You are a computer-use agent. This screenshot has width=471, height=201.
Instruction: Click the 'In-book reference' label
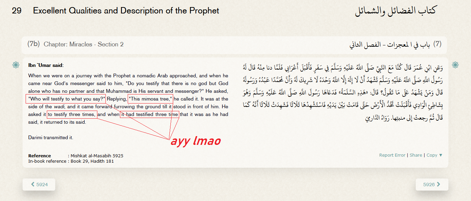coord(47,161)
